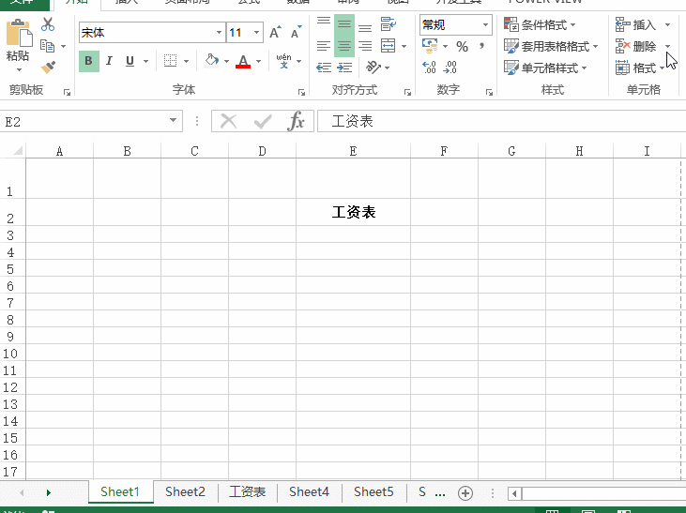The width and height of the screenshot is (686, 513).
Task: Click the Format Painter brush icon
Action: 48,68
